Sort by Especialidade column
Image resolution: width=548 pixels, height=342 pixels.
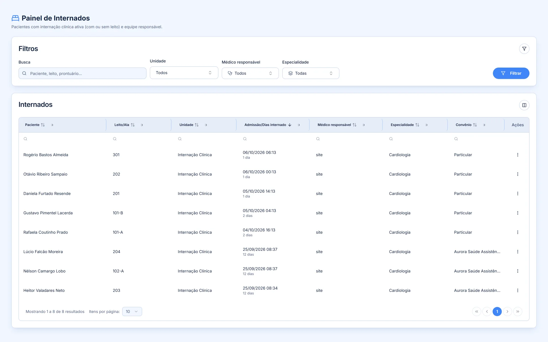[417, 125]
